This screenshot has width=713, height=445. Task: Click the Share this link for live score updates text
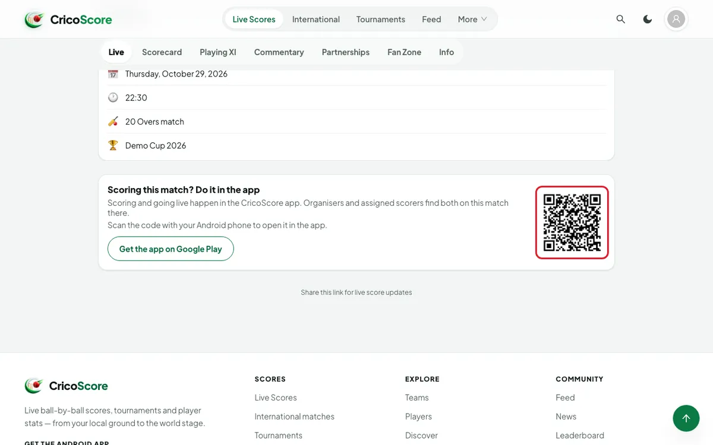[356, 293]
